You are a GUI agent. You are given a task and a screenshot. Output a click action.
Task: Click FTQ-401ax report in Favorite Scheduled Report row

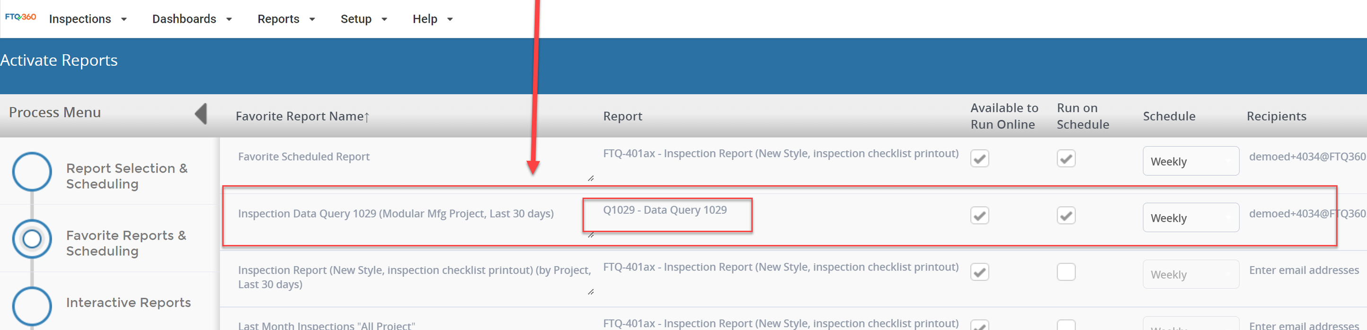(x=781, y=154)
